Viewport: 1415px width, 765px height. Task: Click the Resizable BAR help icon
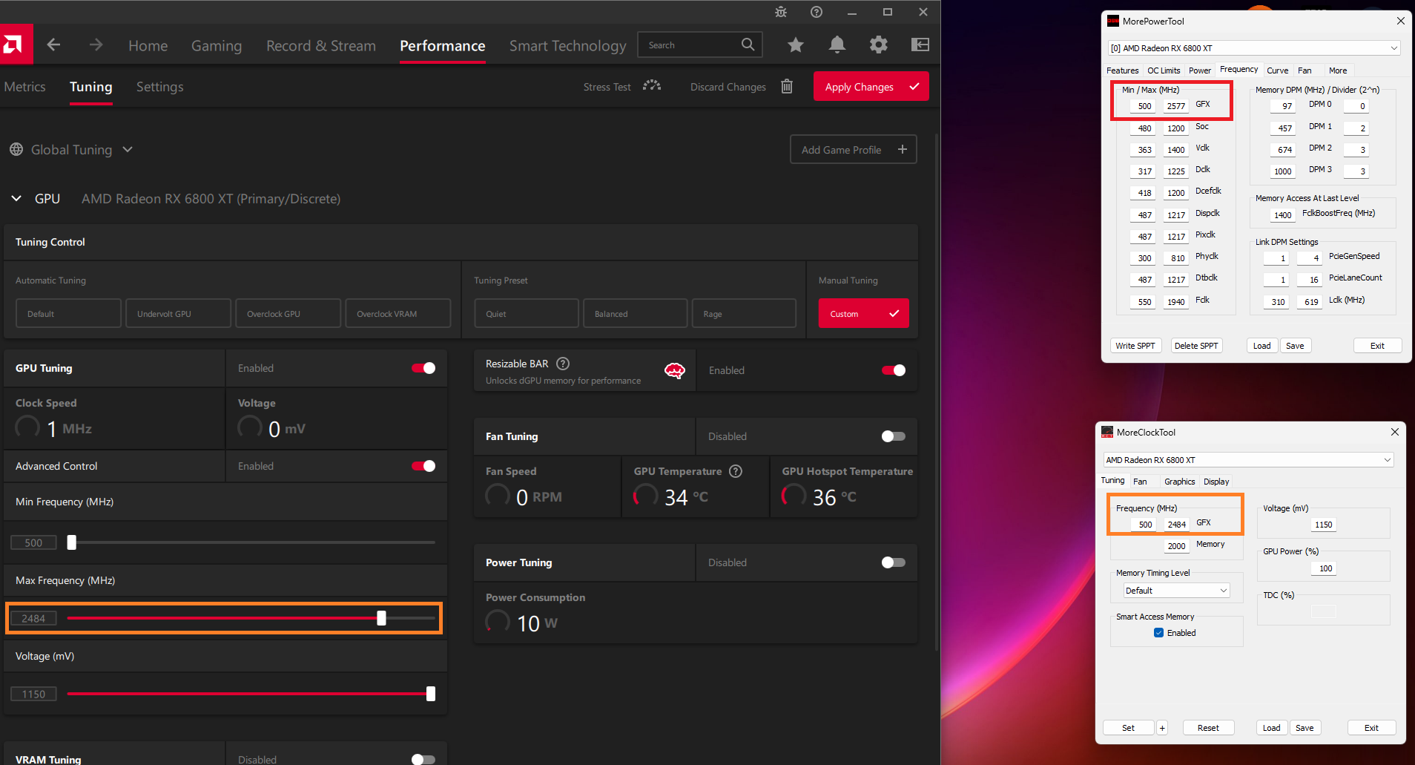[563, 364]
